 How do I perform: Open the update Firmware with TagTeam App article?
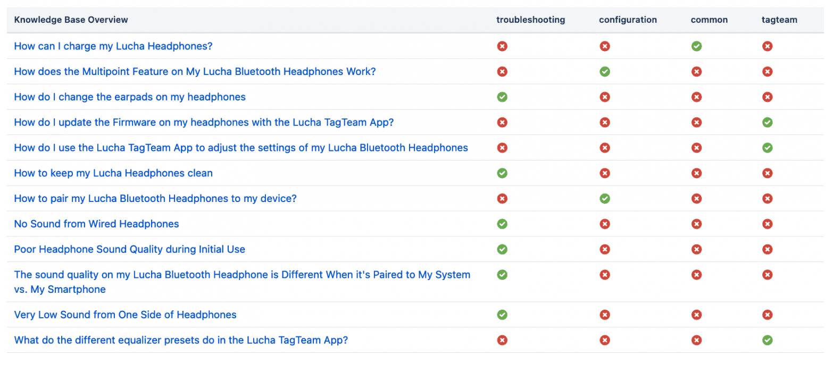(204, 123)
